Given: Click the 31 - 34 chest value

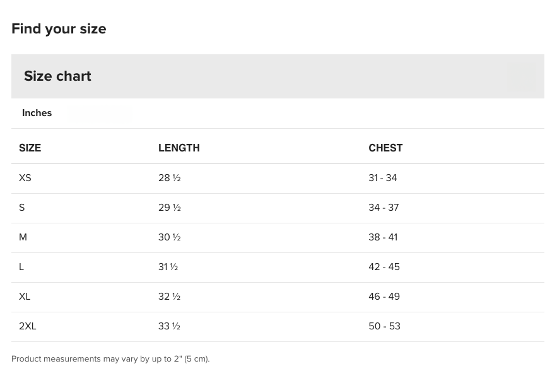Looking at the screenshot, I should (x=382, y=177).
